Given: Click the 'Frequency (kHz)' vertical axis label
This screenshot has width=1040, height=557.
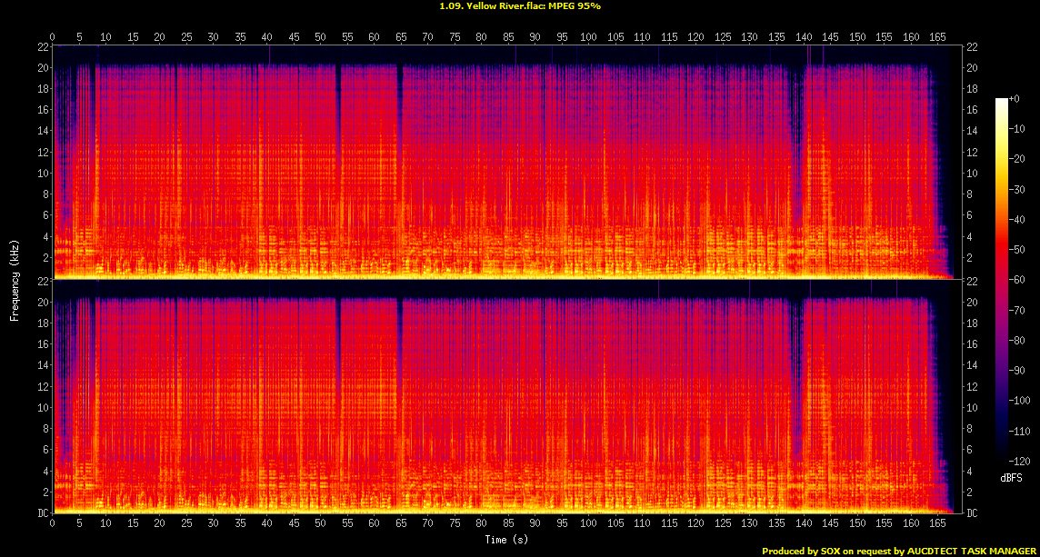Looking at the screenshot, I should click(15, 277).
